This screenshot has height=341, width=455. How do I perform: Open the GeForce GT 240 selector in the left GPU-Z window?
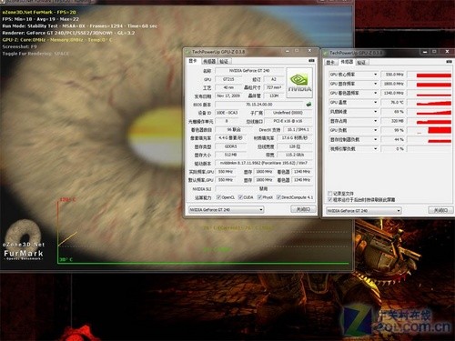tap(226, 209)
